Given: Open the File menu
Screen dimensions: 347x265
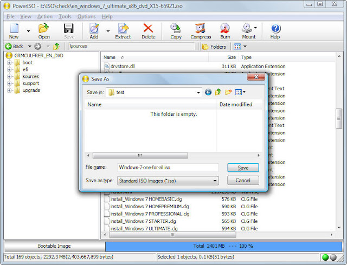Looking at the screenshot, I should pos(10,17).
